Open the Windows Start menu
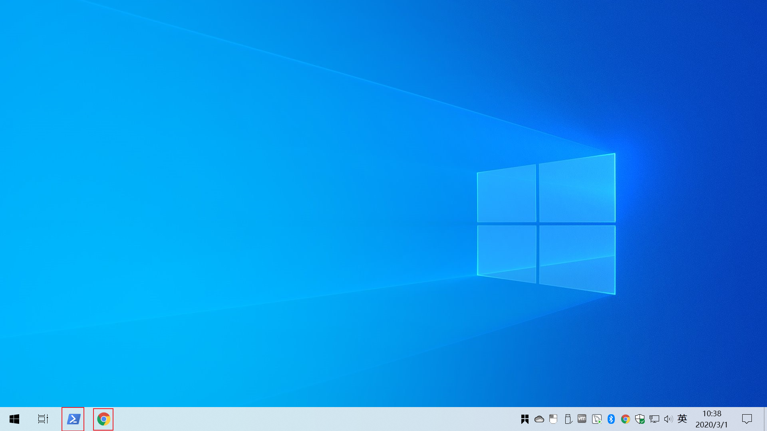The width and height of the screenshot is (767, 431). tap(14, 419)
